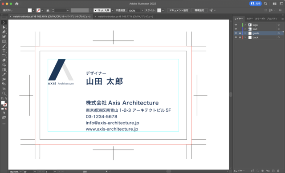Switch to meishi-orthodox.ps document tab
The width and height of the screenshot is (285, 173).
click(126, 16)
